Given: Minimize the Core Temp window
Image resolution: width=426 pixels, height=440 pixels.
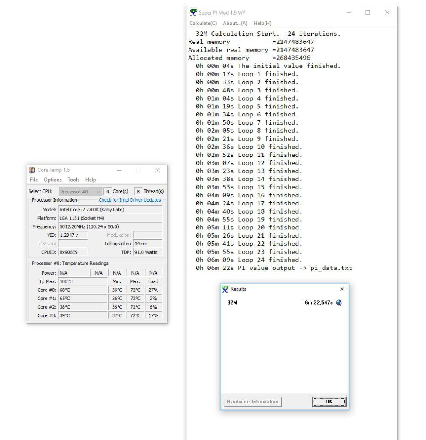Looking at the screenshot, I should pyautogui.click(x=119, y=170).
